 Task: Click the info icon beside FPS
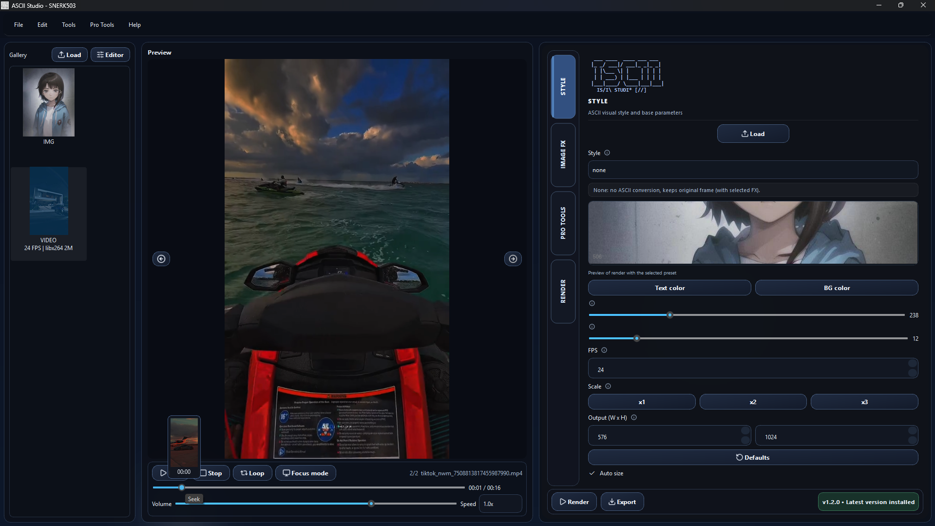[x=604, y=350]
